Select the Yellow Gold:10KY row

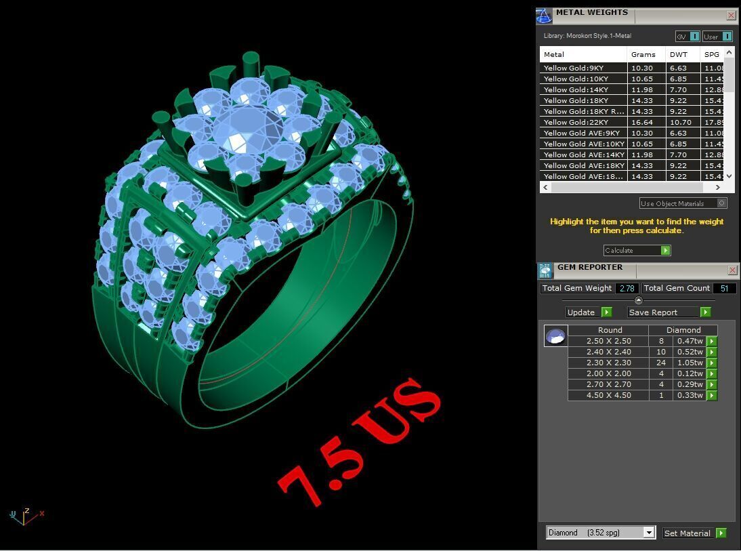[631, 79]
